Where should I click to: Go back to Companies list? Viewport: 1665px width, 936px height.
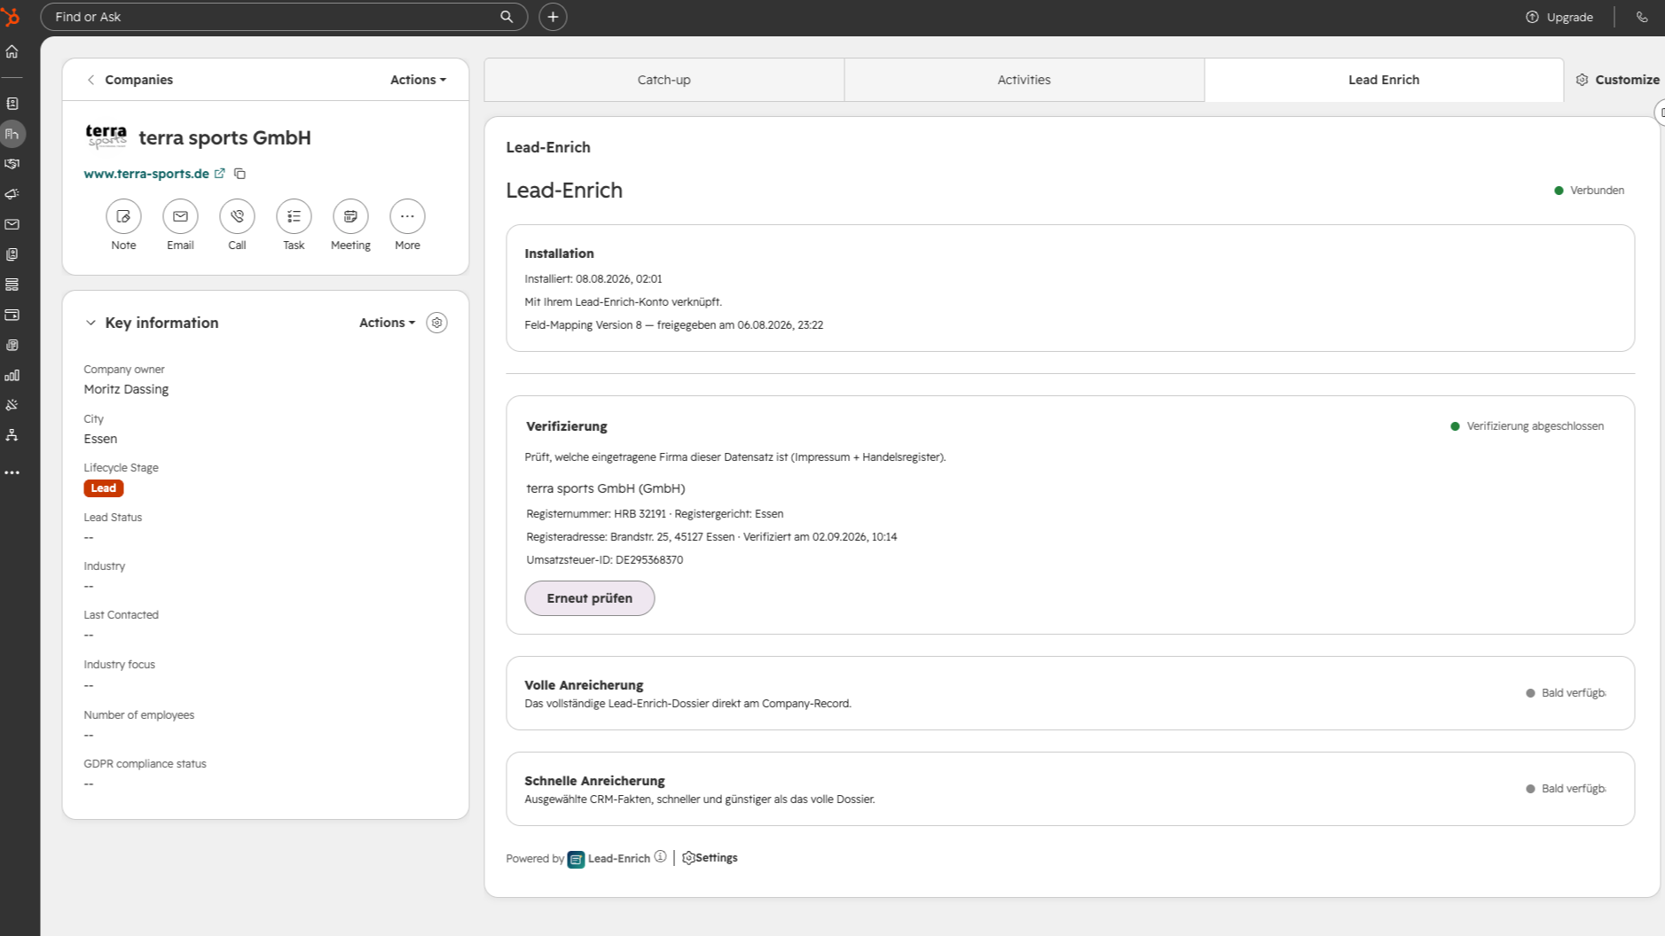click(x=130, y=80)
